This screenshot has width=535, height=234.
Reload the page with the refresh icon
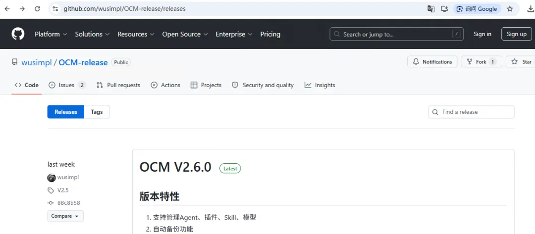[x=37, y=9]
